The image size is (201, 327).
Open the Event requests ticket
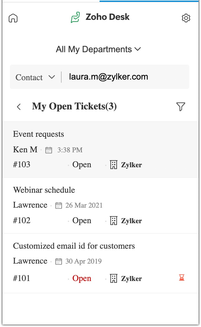pos(39,134)
